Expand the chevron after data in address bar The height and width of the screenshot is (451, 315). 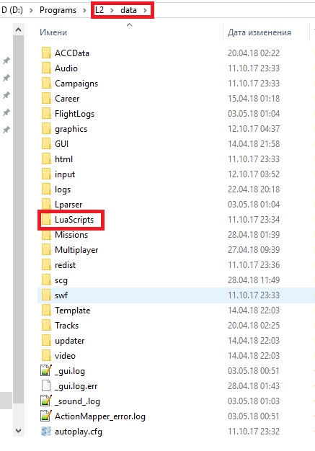(x=145, y=10)
